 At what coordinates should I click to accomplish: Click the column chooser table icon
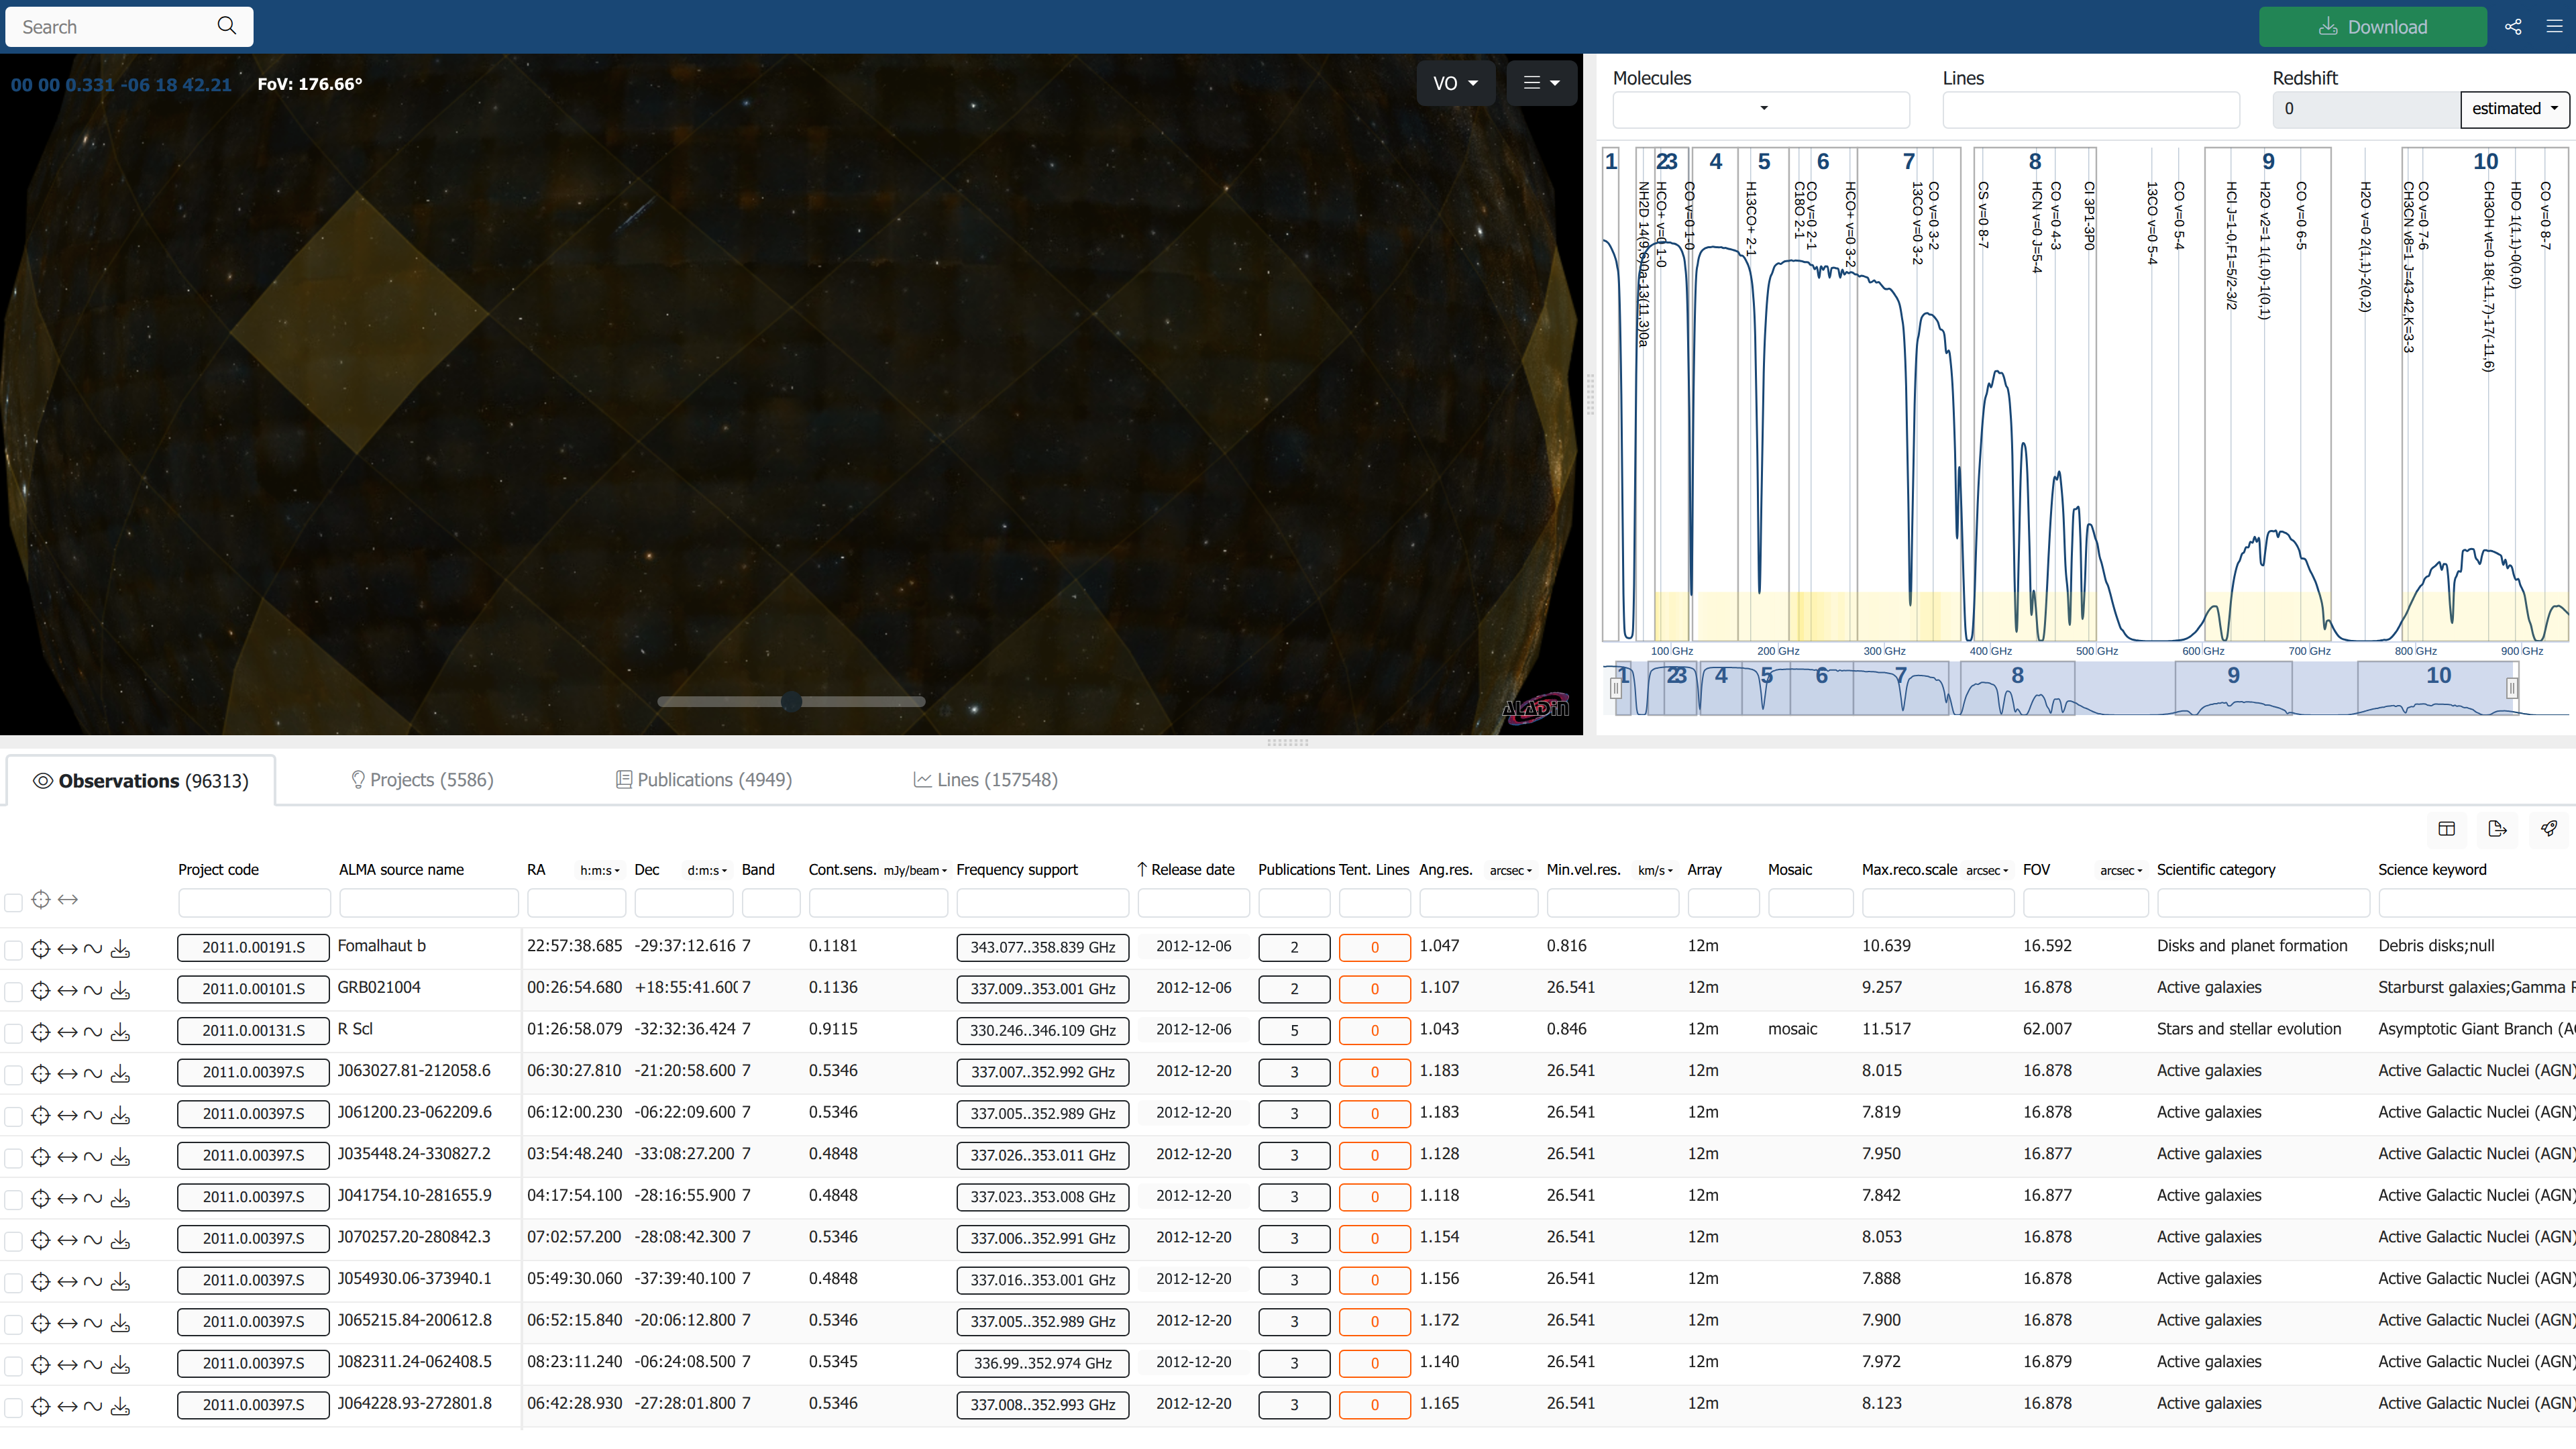[x=2447, y=828]
